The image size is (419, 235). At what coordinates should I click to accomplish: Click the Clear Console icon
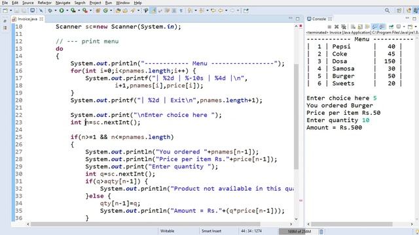[x=353, y=27]
